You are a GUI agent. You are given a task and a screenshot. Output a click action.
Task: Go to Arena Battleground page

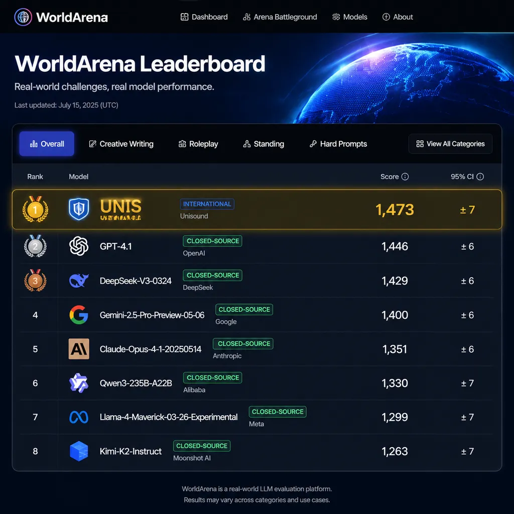click(x=280, y=17)
